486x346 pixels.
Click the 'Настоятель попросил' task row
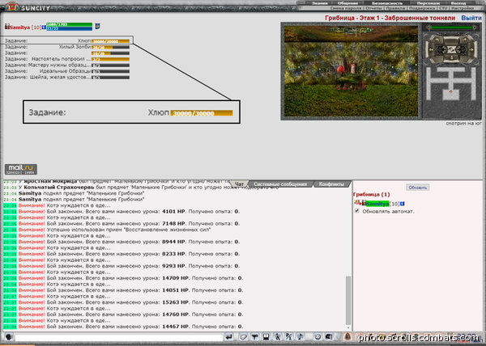point(67,59)
